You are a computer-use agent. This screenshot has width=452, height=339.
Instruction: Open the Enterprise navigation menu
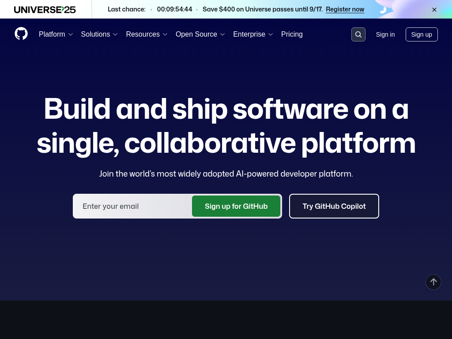pos(253,34)
